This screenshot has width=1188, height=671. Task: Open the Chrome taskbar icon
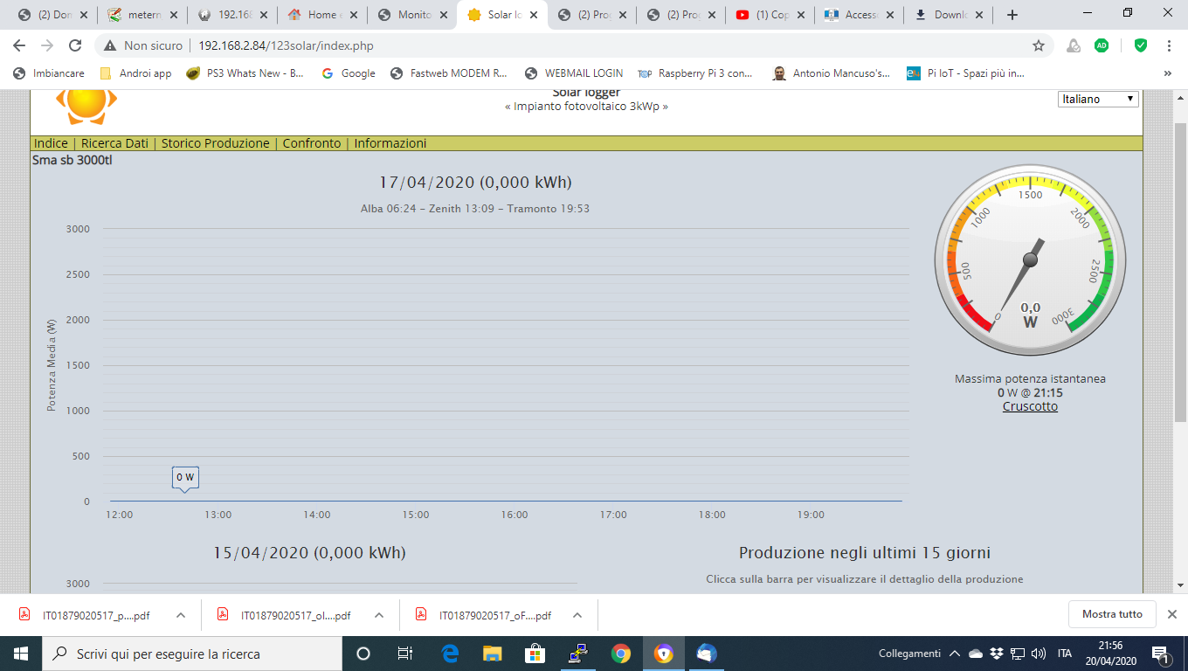(x=621, y=654)
